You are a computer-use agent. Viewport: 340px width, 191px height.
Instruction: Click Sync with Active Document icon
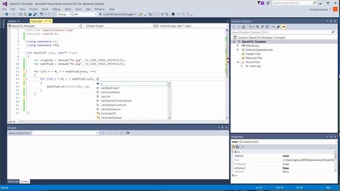257,27
